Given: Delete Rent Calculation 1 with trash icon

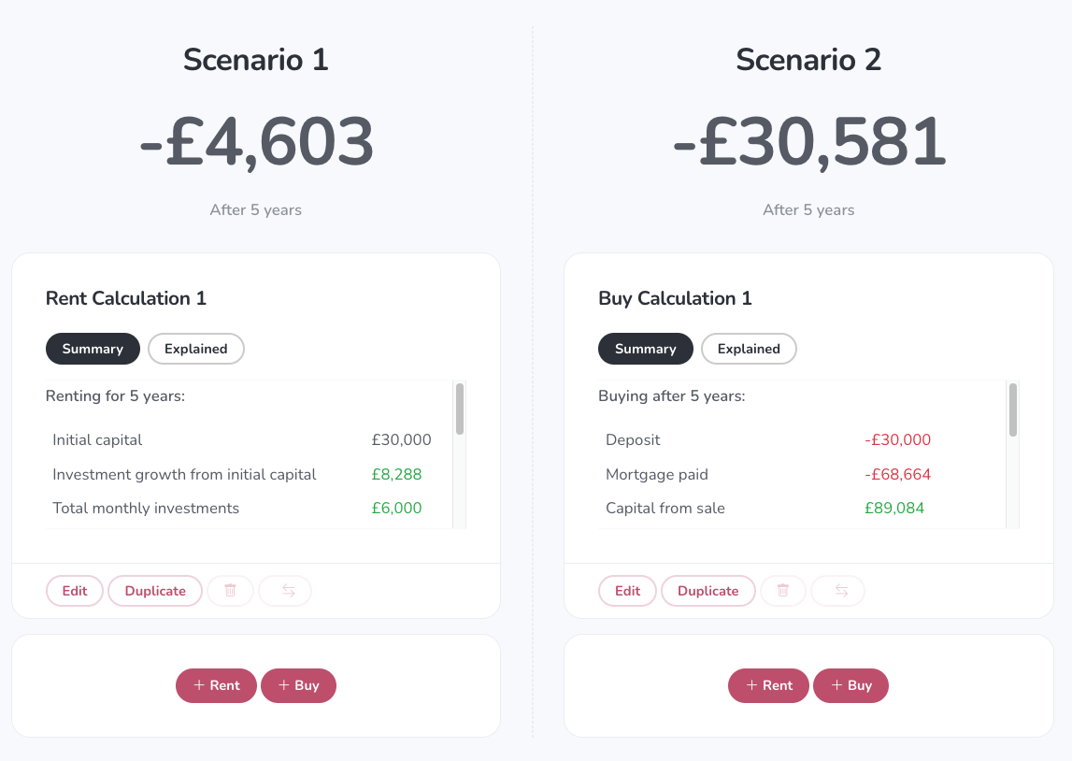Looking at the screenshot, I should pyautogui.click(x=231, y=591).
